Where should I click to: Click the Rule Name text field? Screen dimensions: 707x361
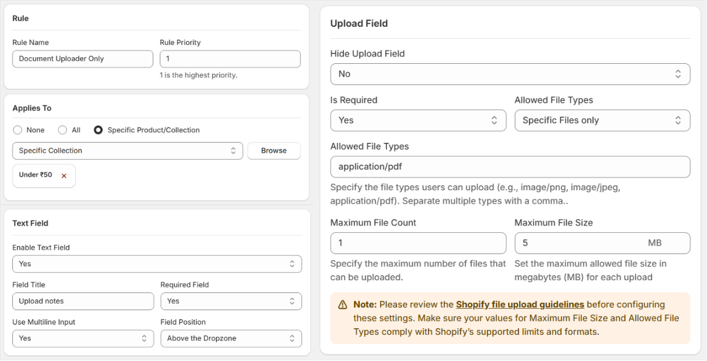click(83, 59)
